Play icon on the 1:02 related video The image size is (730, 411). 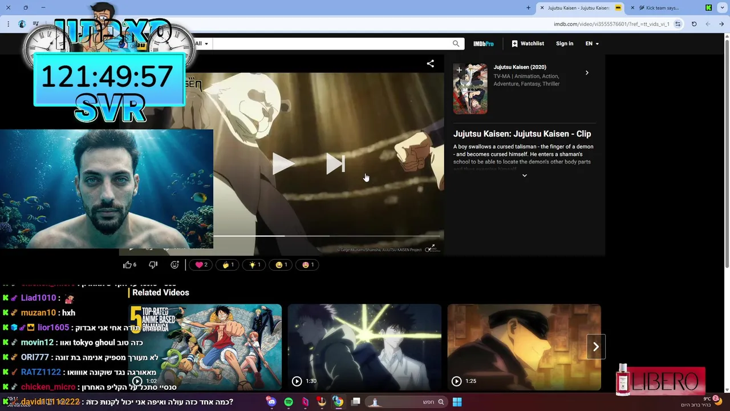point(137,381)
